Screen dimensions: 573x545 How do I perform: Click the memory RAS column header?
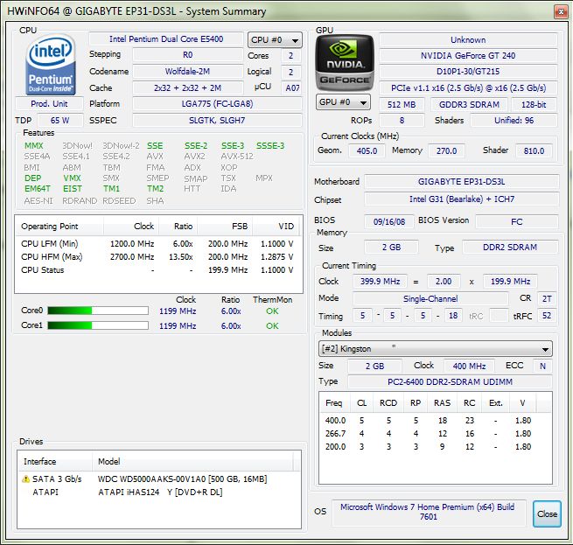pos(443,402)
